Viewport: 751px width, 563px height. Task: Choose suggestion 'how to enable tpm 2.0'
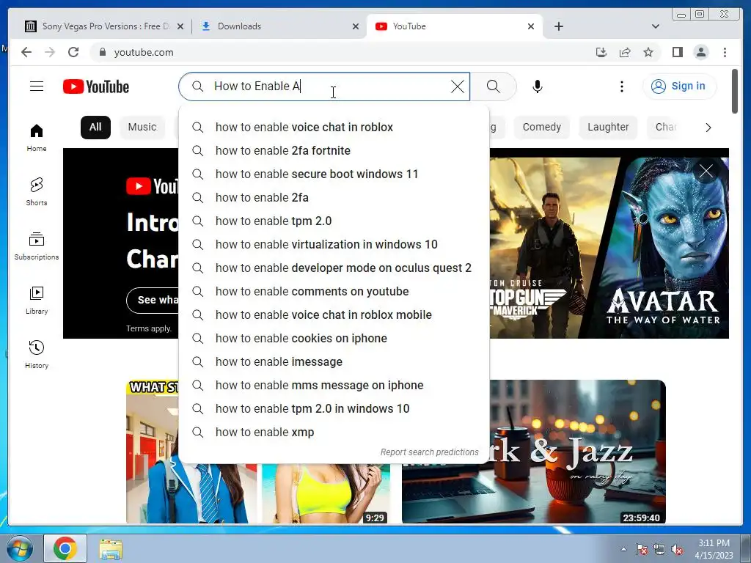coord(334,221)
